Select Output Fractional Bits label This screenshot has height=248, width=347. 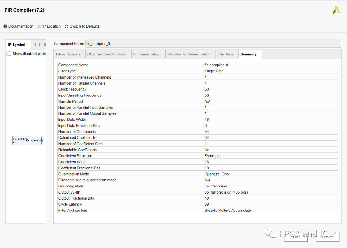coord(76,198)
